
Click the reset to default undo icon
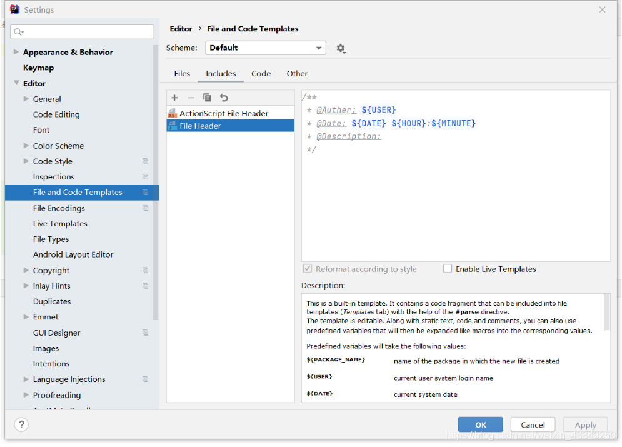[224, 98]
